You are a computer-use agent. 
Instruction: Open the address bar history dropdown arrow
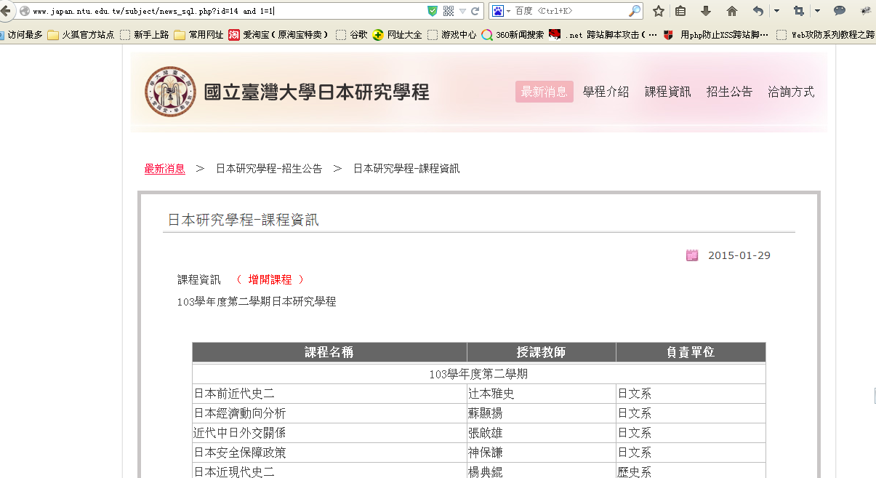click(462, 11)
